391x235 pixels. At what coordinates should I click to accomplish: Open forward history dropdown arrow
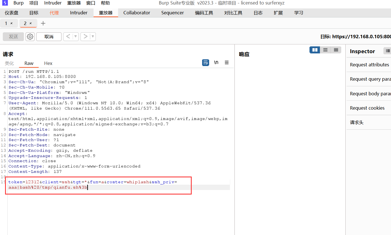click(93, 37)
